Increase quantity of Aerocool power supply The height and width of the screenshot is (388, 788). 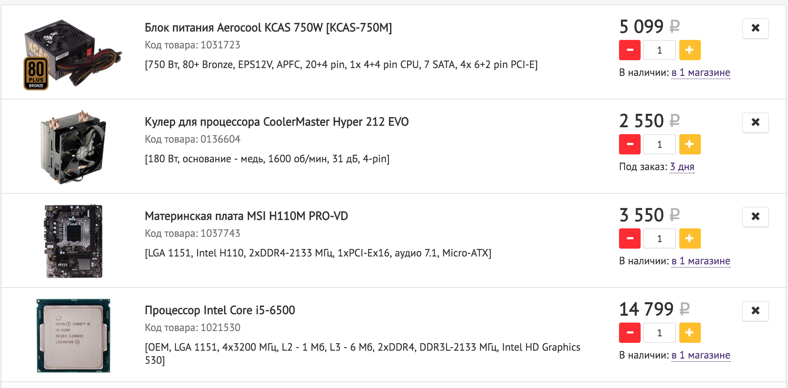pos(690,50)
